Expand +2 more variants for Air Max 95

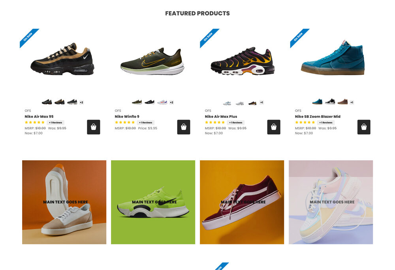coord(81,102)
